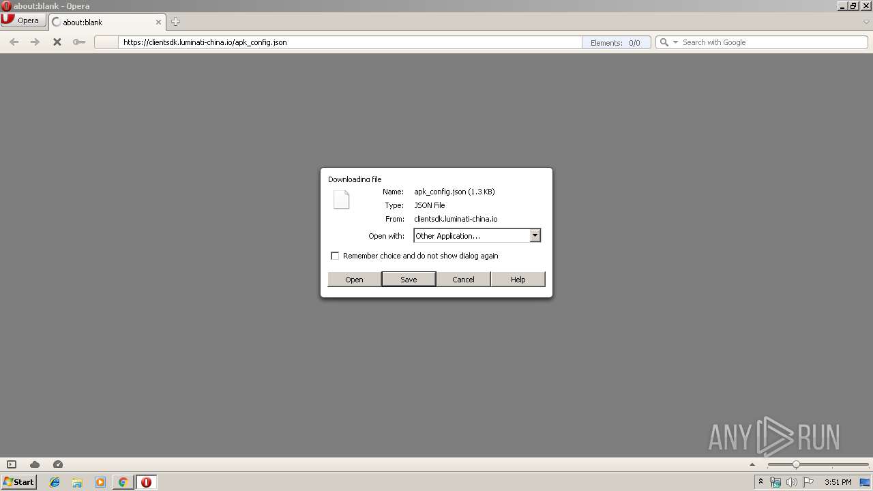Show hidden tray icons arrow
The height and width of the screenshot is (491, 873).
pos(760,482)
